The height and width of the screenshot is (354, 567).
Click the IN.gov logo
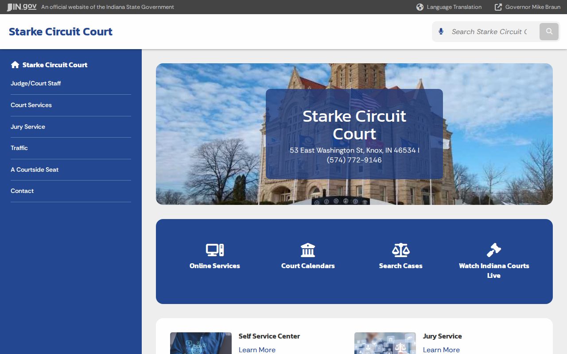tap(22, 7)
